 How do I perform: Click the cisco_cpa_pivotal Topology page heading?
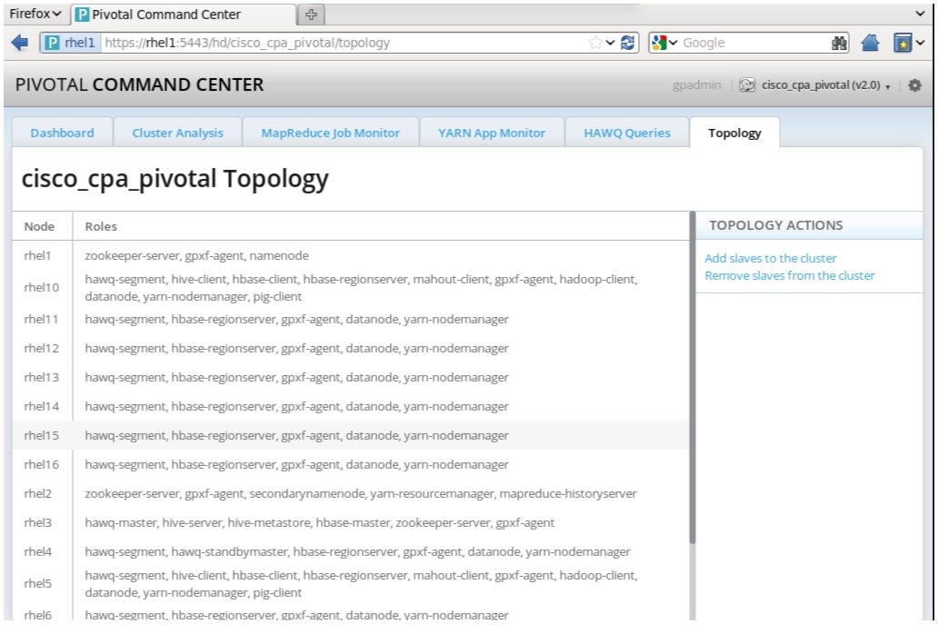point(175,179)
